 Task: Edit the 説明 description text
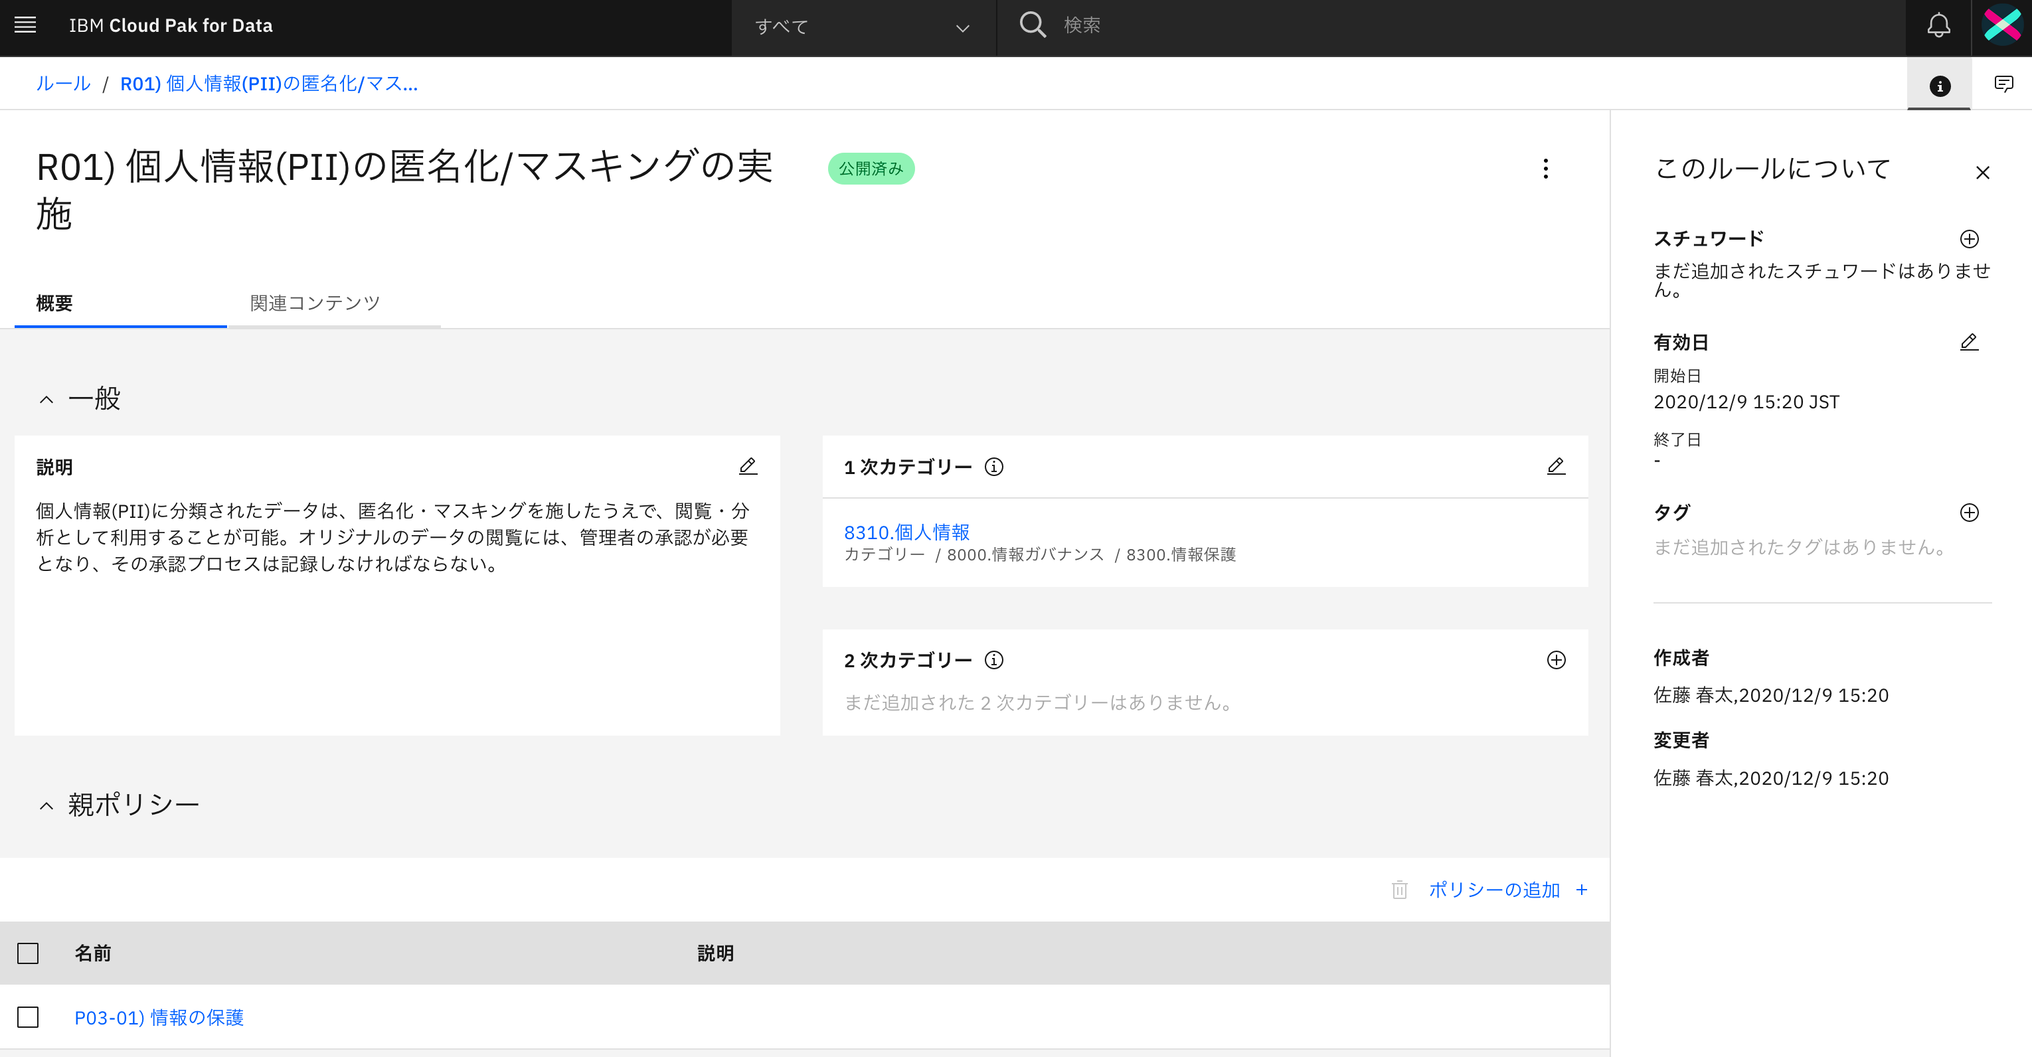(748, 466)
